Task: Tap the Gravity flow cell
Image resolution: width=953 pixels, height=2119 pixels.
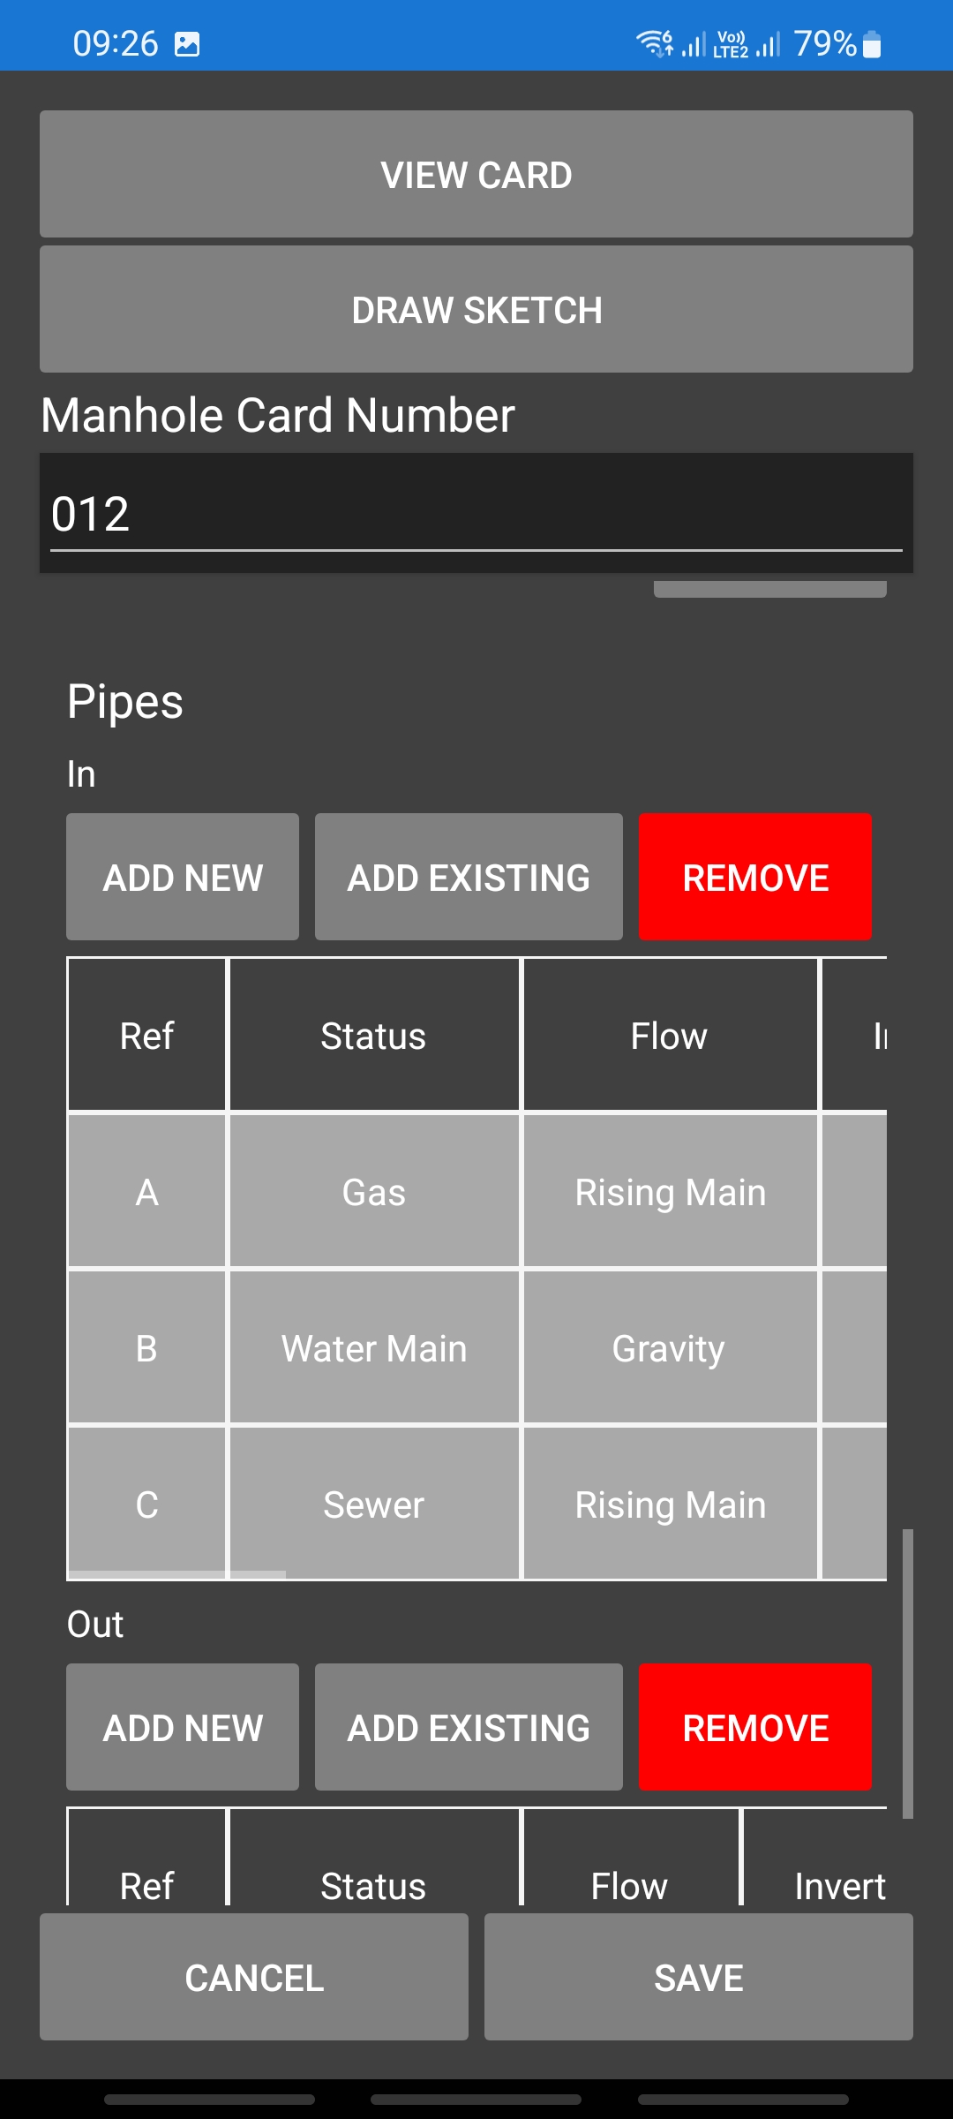Action: 669,1348
